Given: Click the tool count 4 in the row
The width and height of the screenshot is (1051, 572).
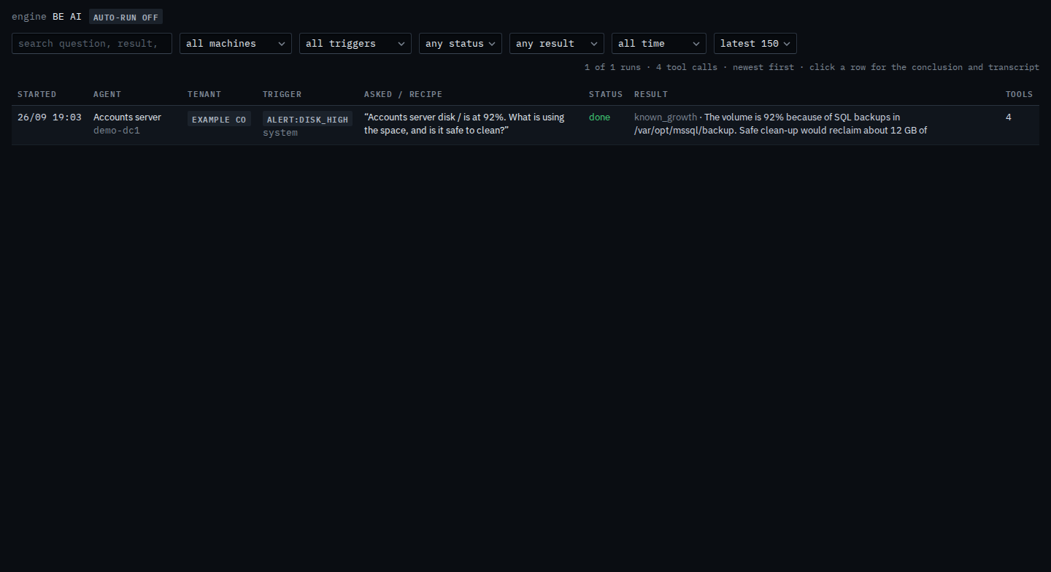Looking at the screenshot, I should point(1009,117).
